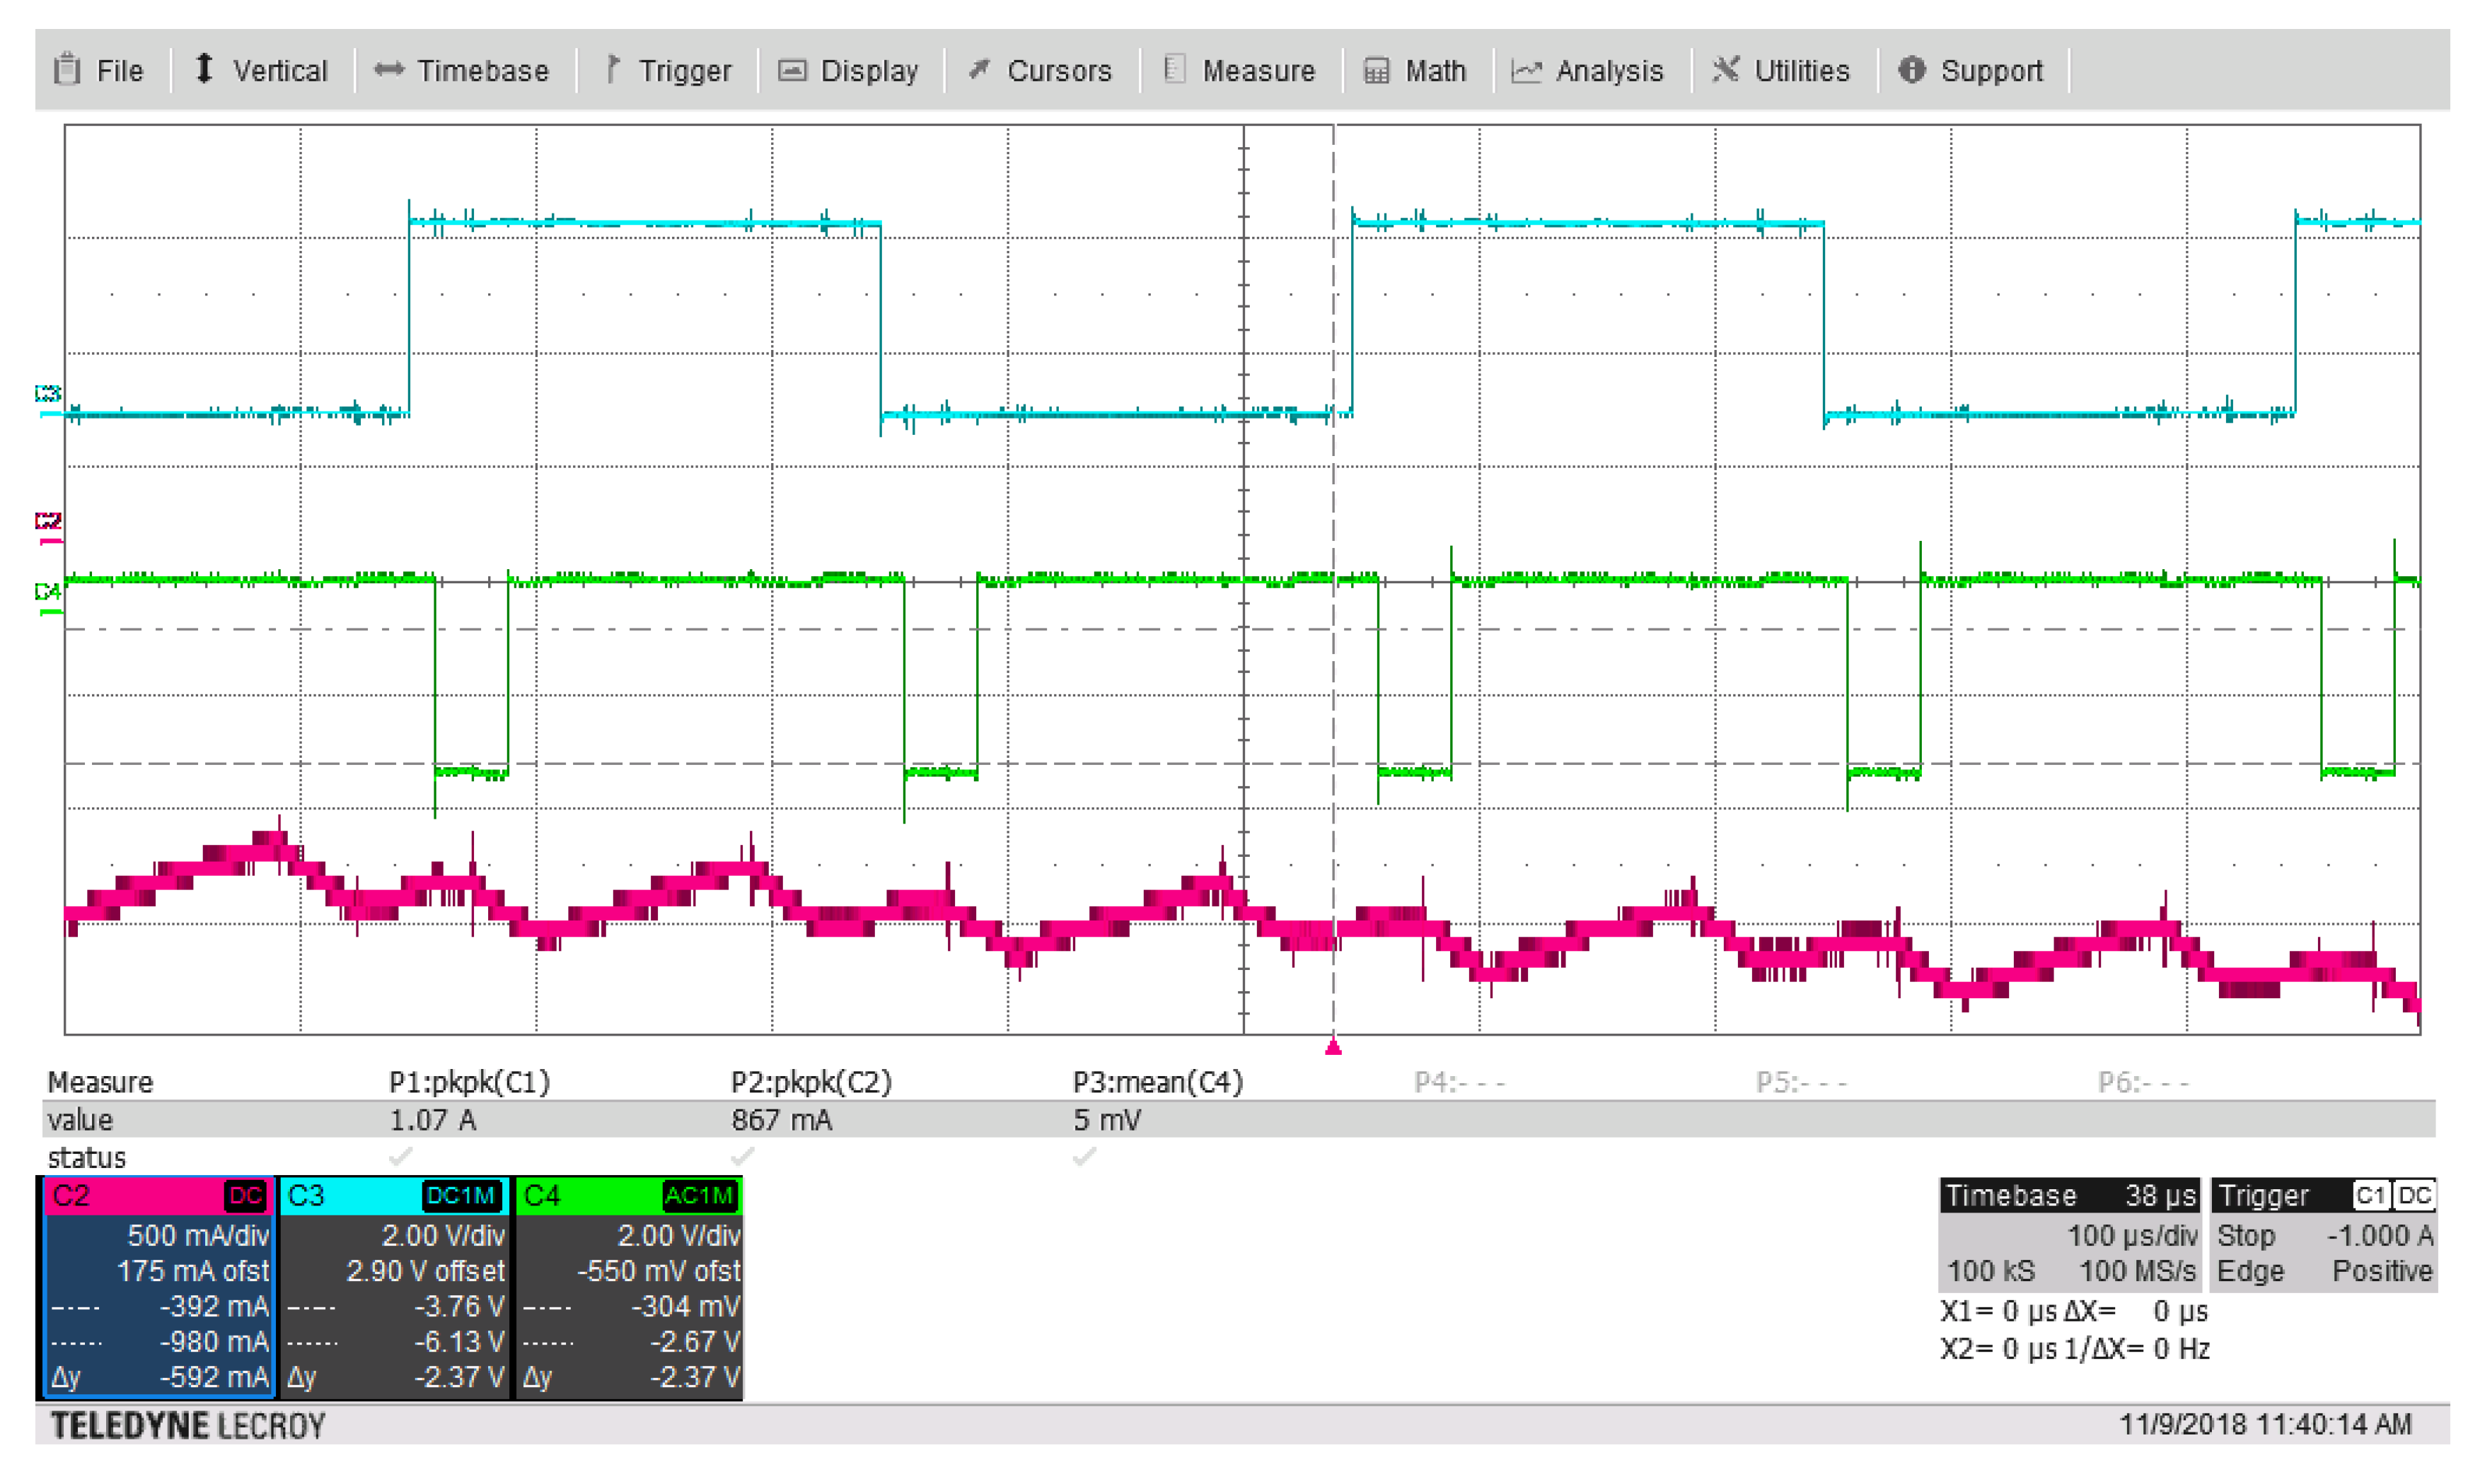The width and height of the screenshot is (2485, 1484).
Task: Click the Cursors arrow icon
Action: [980, 70]
